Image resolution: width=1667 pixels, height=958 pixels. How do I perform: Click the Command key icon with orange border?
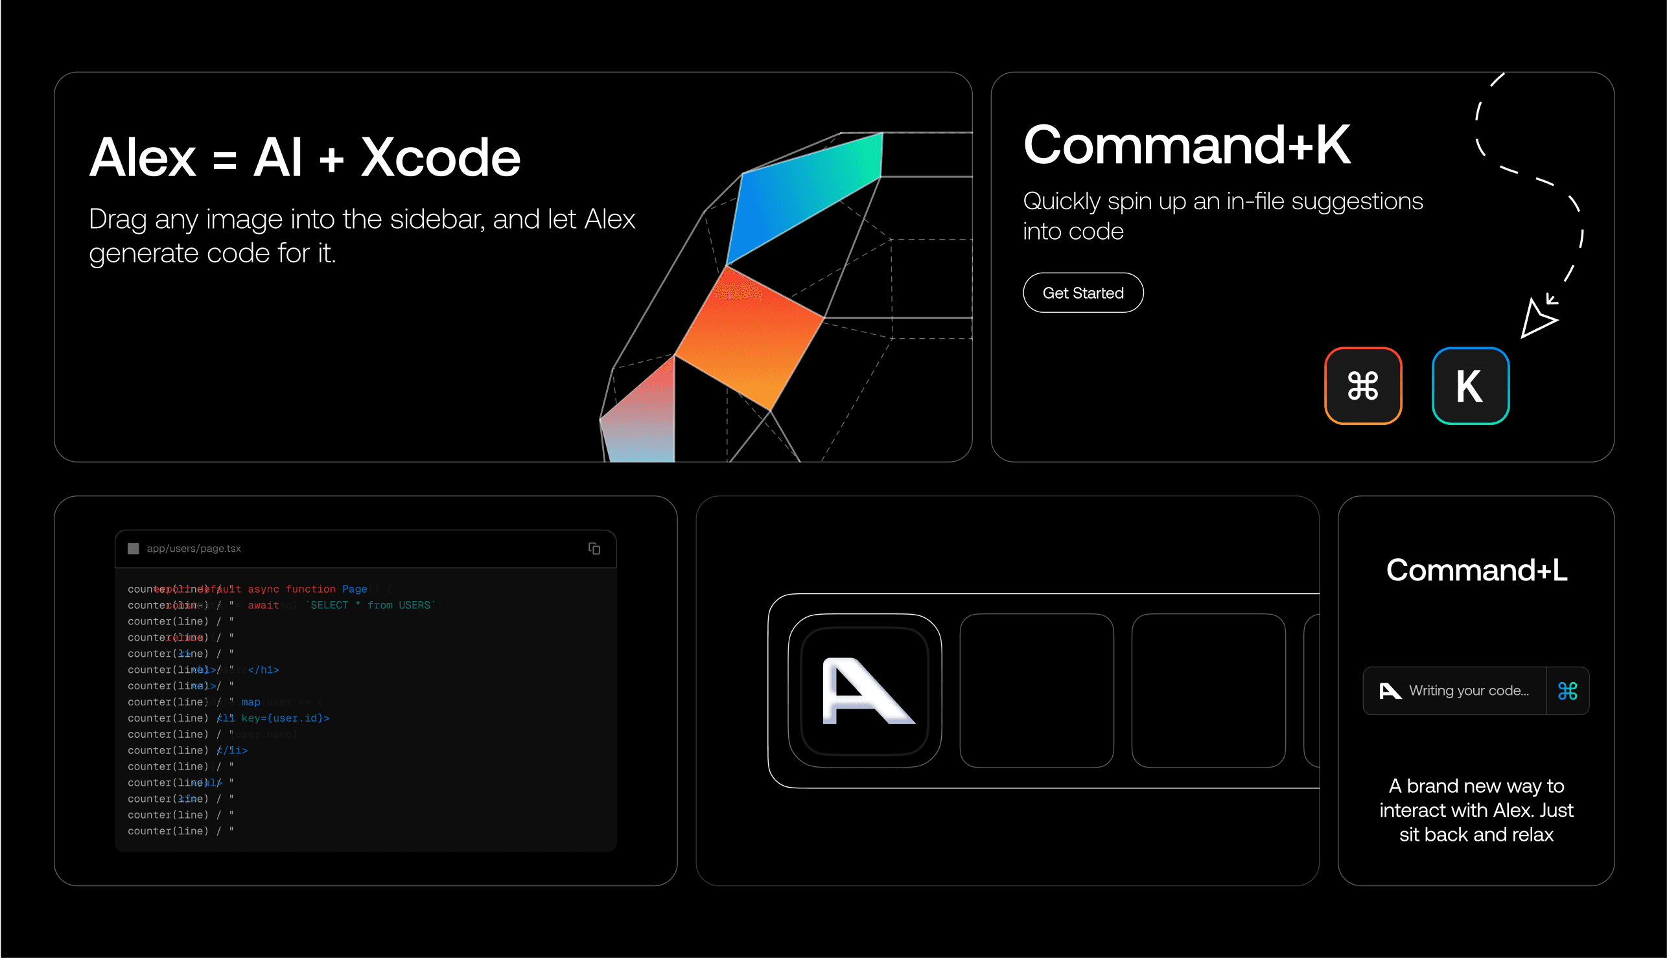1362,385
